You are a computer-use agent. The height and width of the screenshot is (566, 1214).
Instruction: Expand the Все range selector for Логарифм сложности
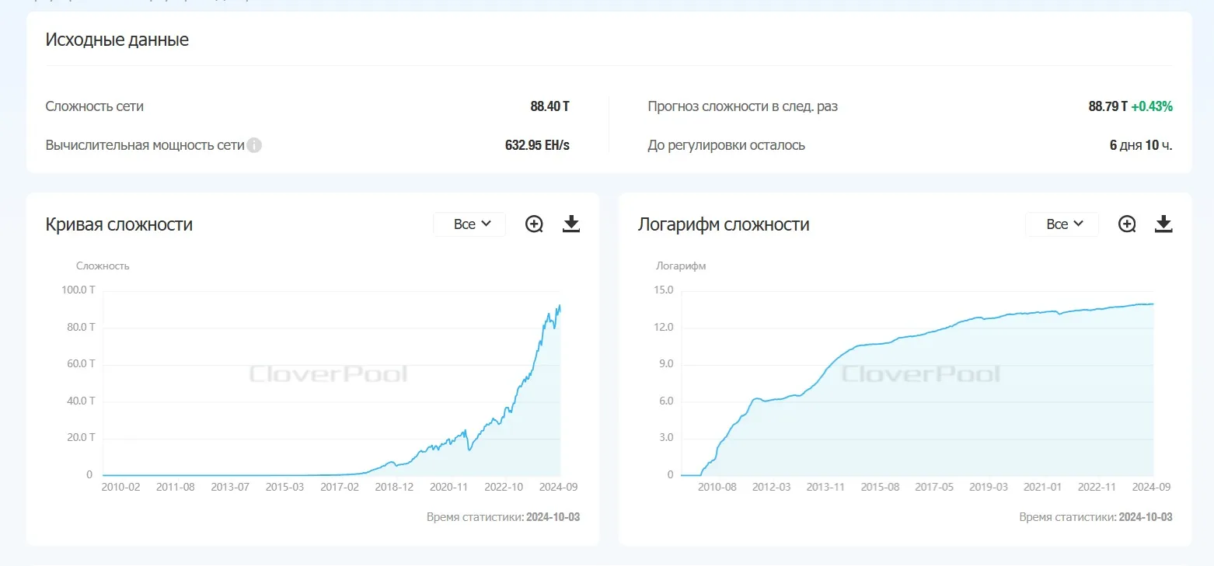point(1062,224)
